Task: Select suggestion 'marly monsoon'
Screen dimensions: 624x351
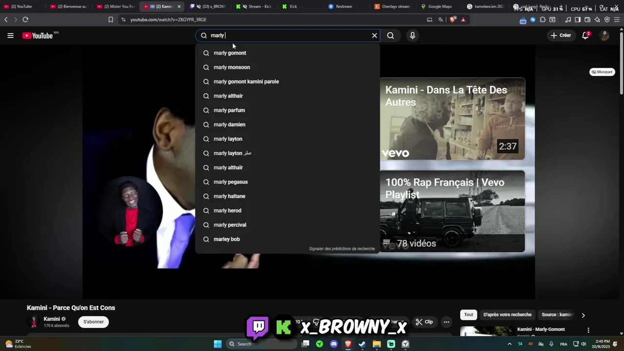Action: (x=287, y=67)
